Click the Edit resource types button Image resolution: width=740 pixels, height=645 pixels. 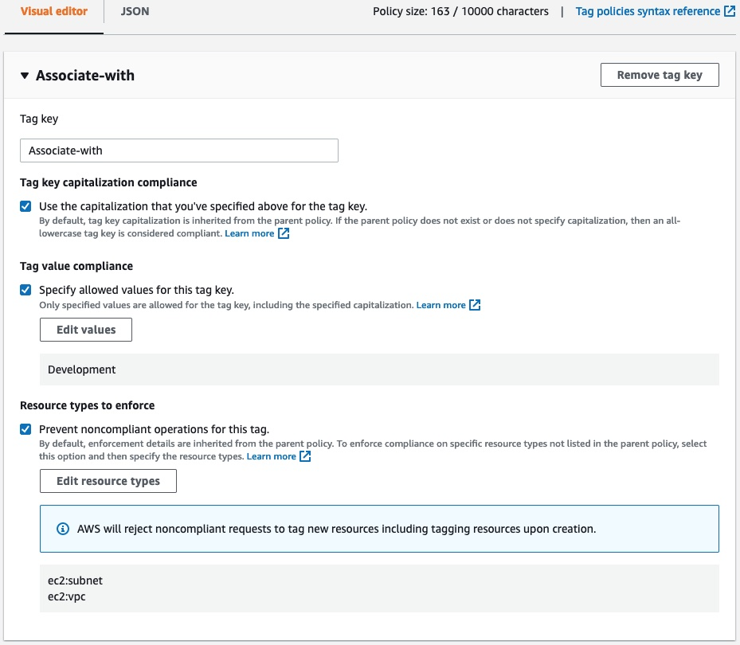[108, 480]
